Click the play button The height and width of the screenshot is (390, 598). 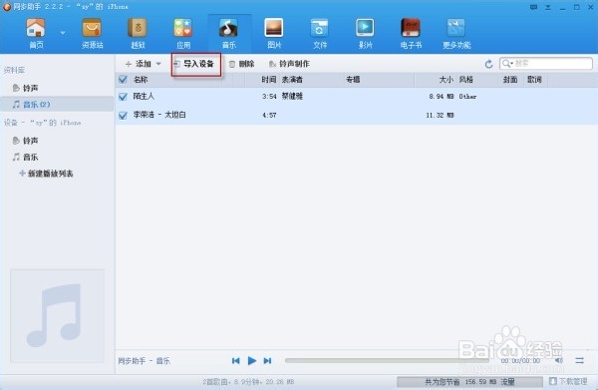[252, 361]
